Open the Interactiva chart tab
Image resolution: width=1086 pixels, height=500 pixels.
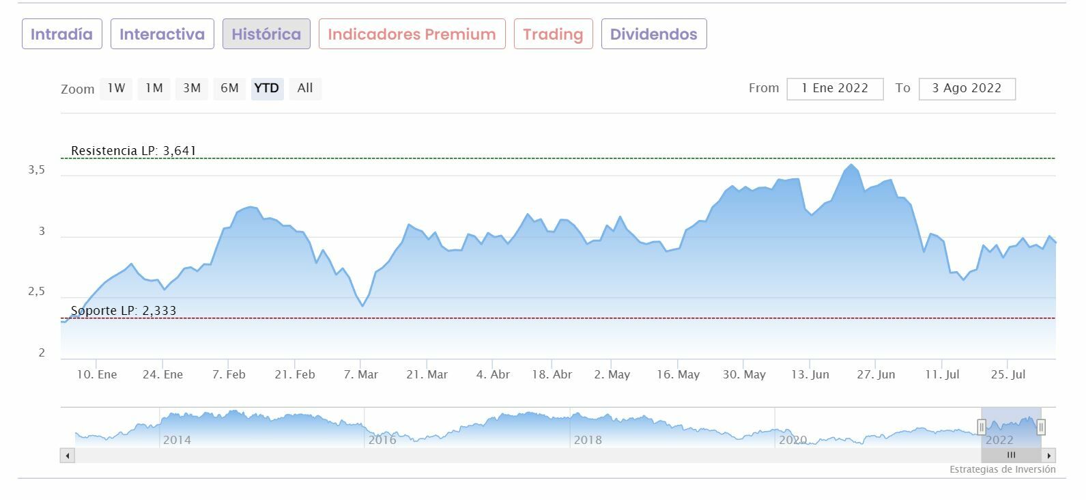click(162, 34)
